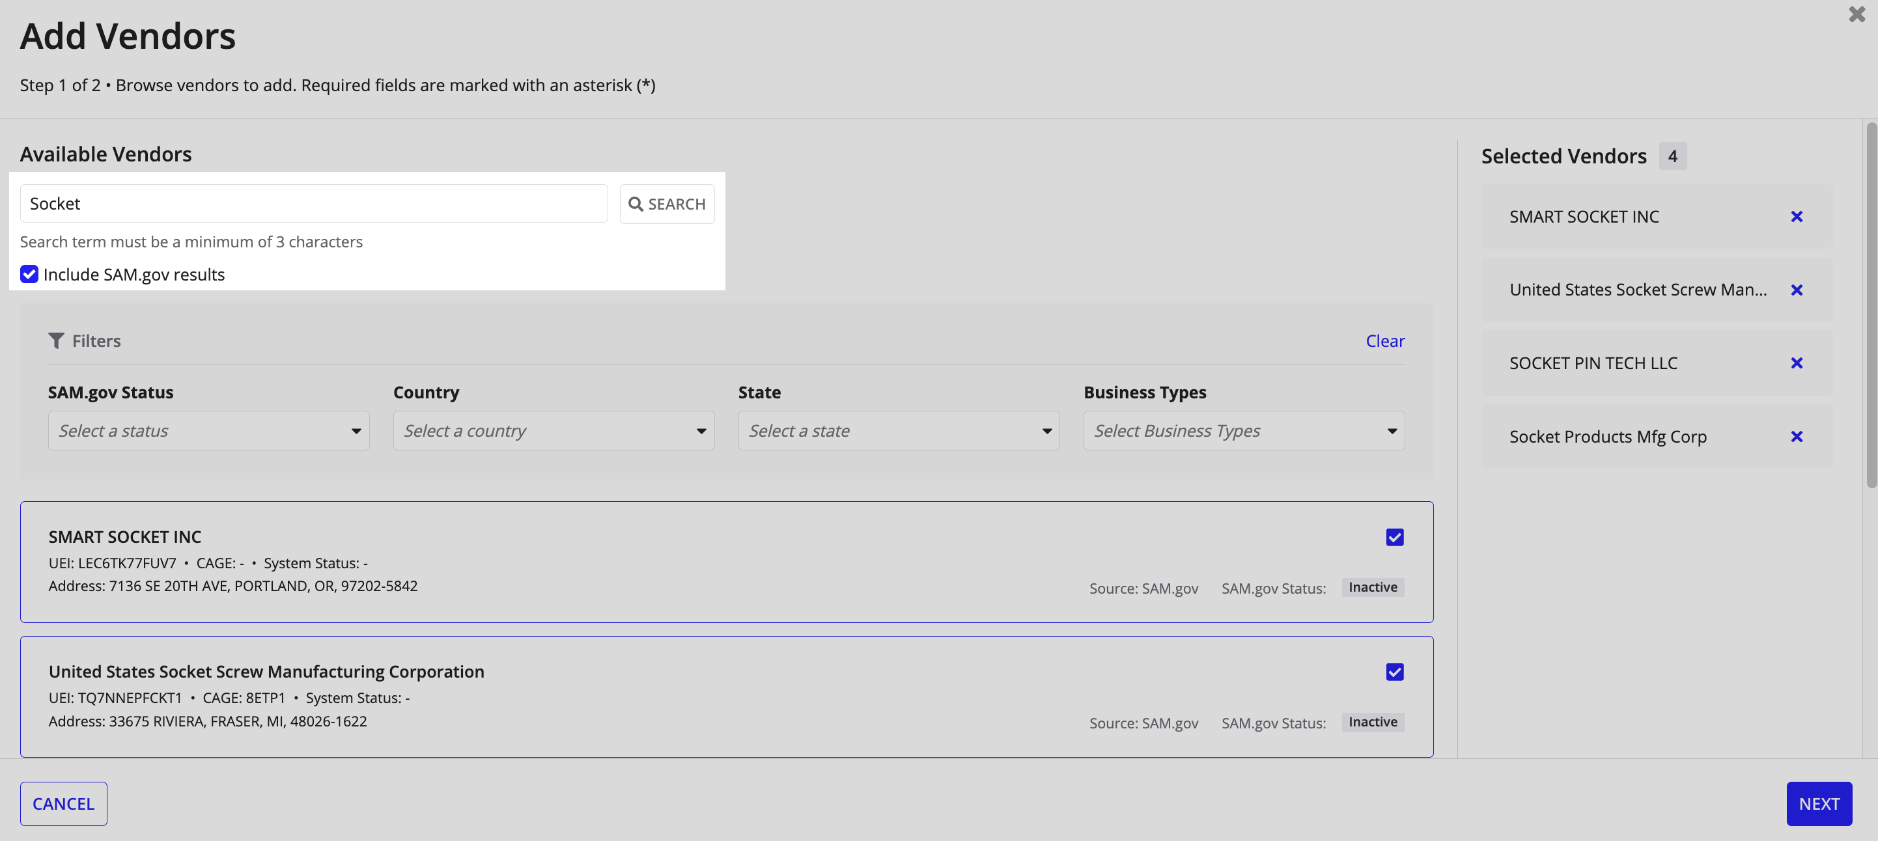This screenshot has height=841, width=1878.
Task: Click the Inactive badge on SMART SOCKET INC
Action: [1373, 587]
